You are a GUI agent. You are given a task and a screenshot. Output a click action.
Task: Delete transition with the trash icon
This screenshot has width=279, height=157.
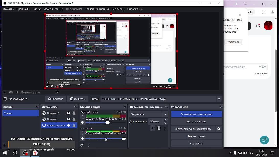tap(159, 128)
